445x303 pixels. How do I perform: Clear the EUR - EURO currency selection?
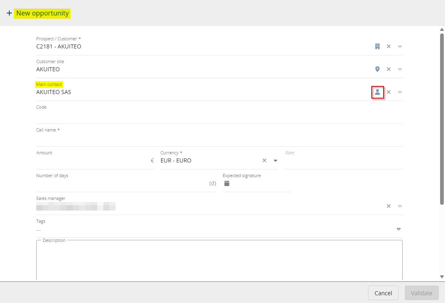coord(264,160)
